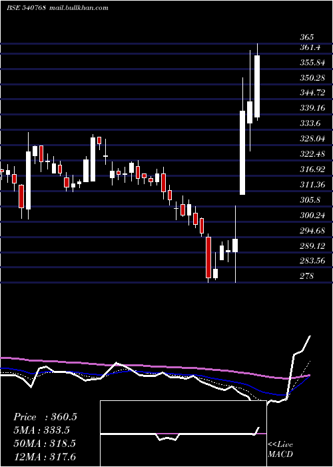Click the 311.36 price label
Screen dimensions: 333x467
click(x=312, y=185)
